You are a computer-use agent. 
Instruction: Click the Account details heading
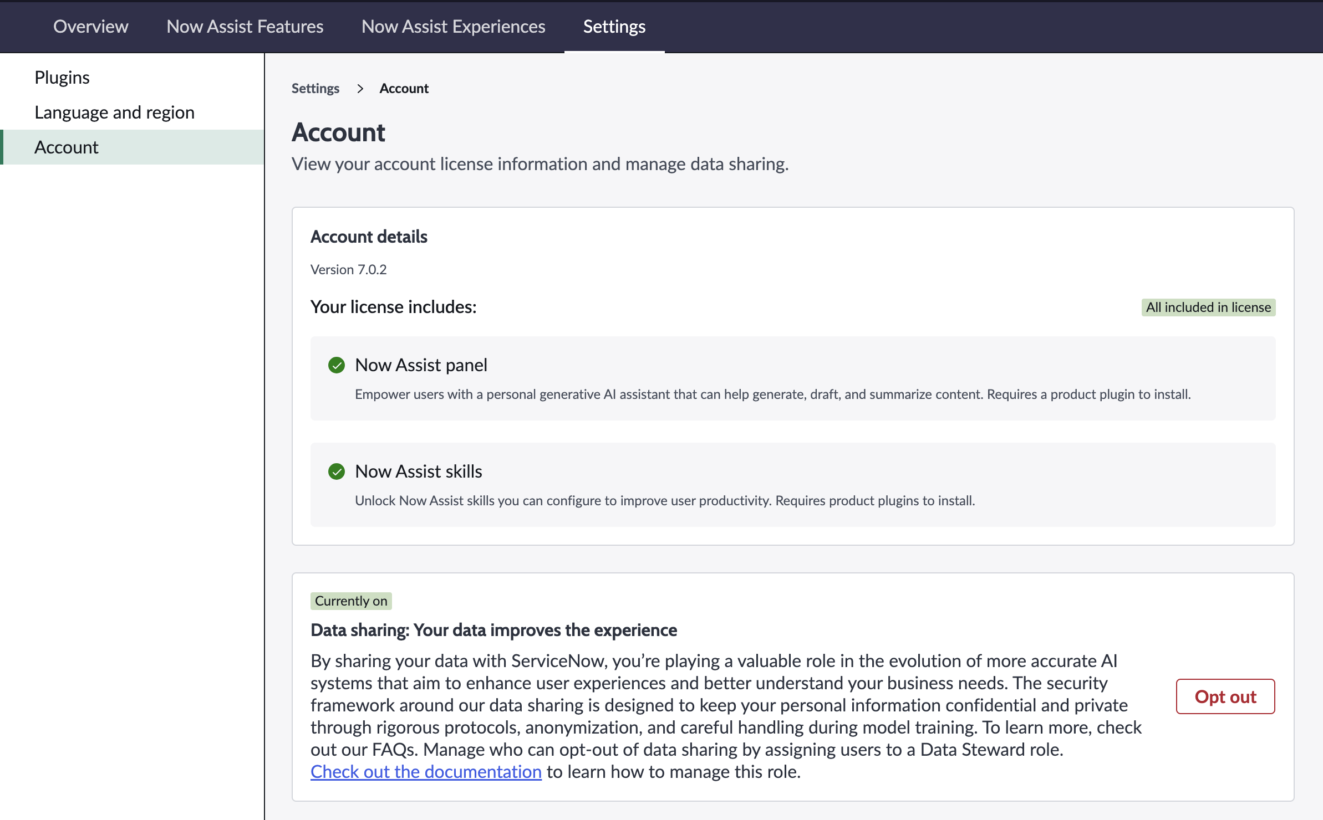tap(369, 237)
